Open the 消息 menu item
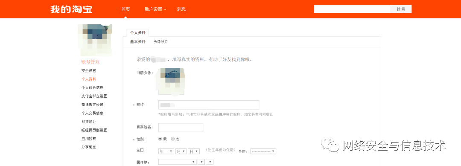The image size is (461, 166). 181,9
